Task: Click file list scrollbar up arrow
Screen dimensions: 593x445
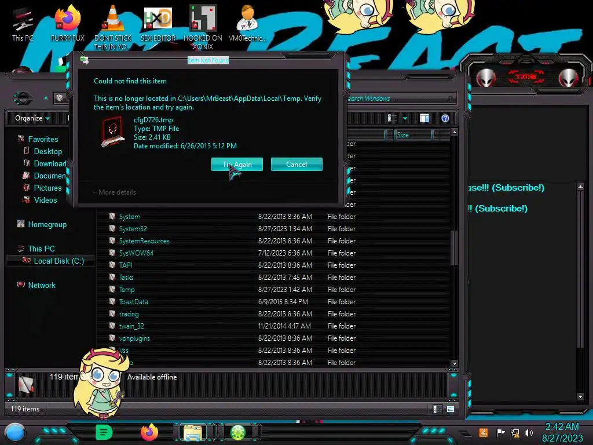Action: pos(454,132)
